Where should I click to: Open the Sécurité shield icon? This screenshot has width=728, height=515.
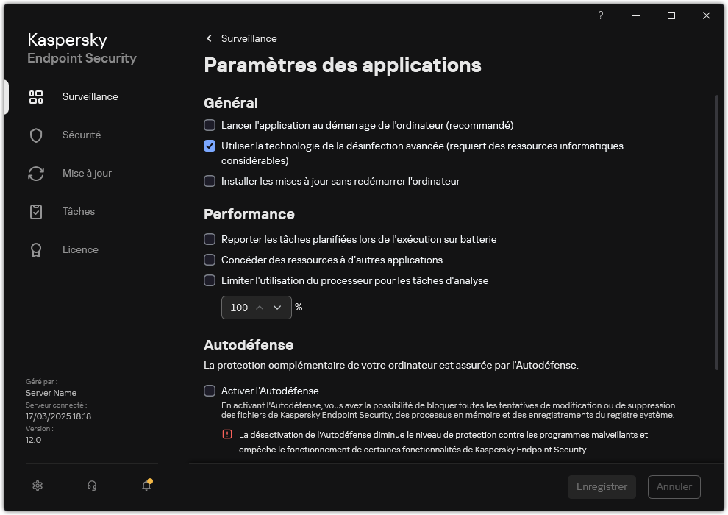tap(35, 135)
